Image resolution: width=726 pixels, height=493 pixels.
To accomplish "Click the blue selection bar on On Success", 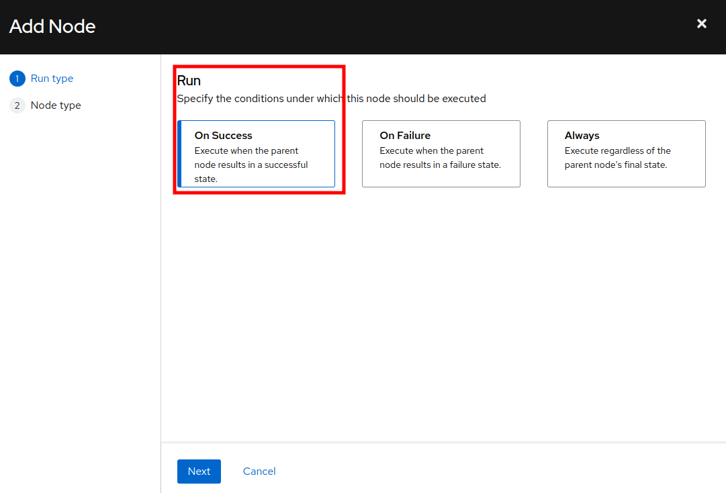I will (179, 154).
